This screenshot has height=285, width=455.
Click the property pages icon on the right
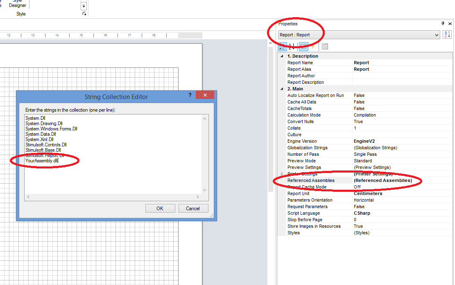(x=324, y=47)
